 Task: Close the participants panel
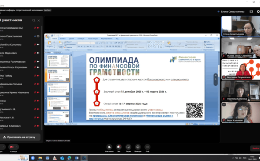pos(39,20)
